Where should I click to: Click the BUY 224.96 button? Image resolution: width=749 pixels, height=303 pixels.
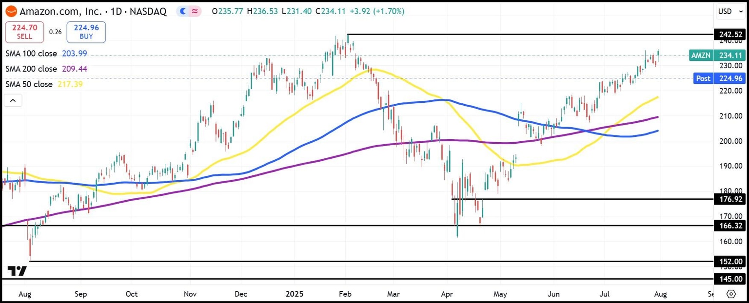(86, 31)
